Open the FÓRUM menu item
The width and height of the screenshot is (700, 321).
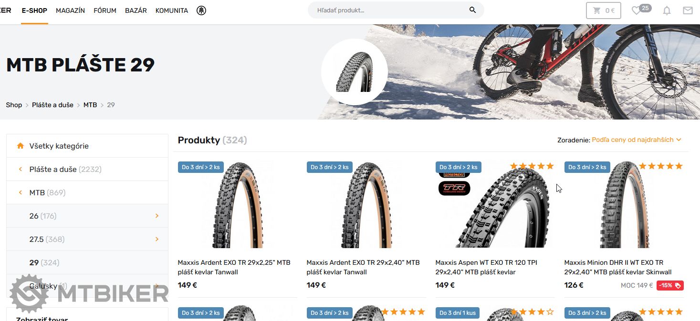point(105,10)
